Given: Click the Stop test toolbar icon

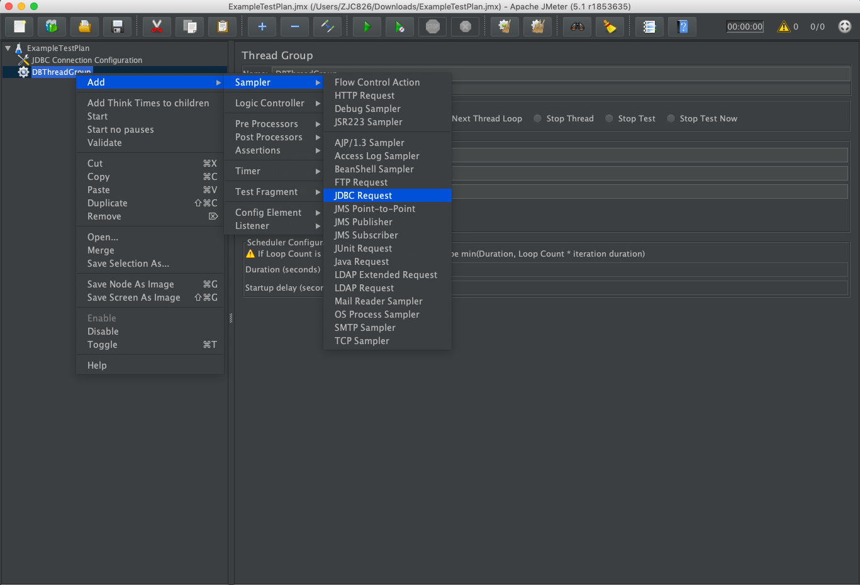Looking at the screenshot, I should [433, 26].
